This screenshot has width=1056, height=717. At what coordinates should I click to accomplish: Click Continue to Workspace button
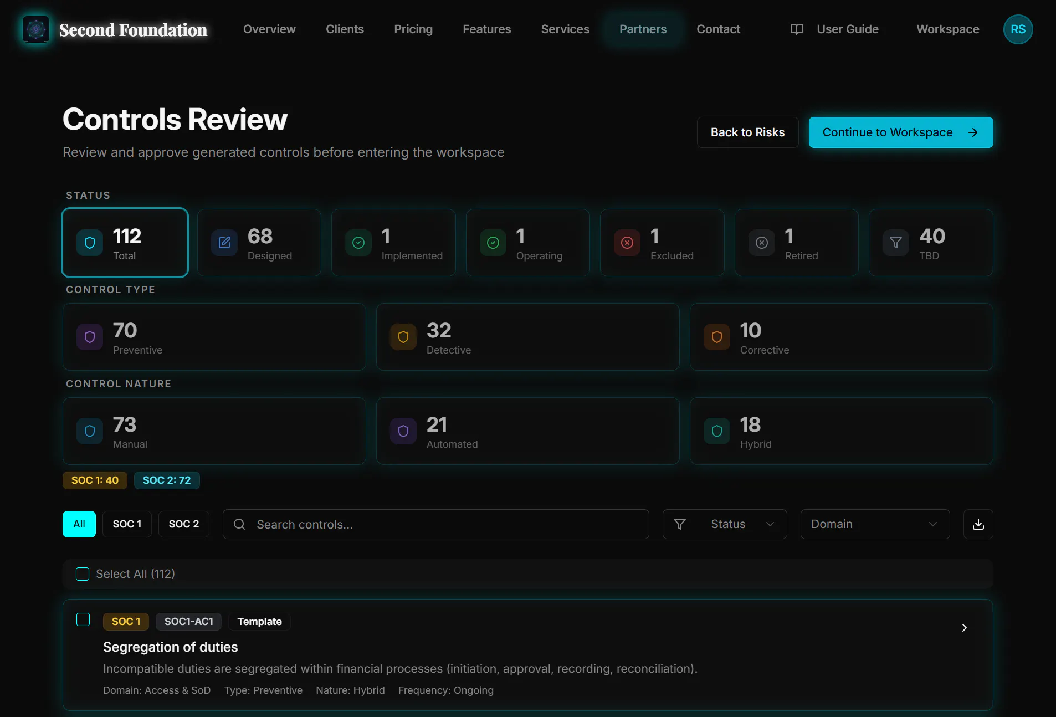point(901,132)
